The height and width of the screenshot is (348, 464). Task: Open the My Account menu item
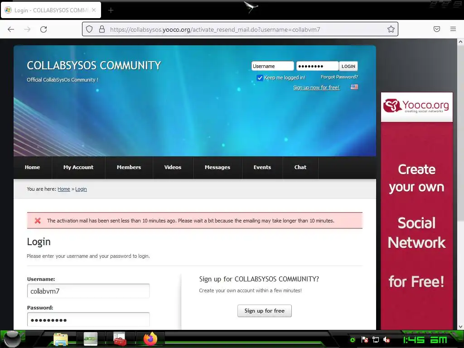pos(78,167)
